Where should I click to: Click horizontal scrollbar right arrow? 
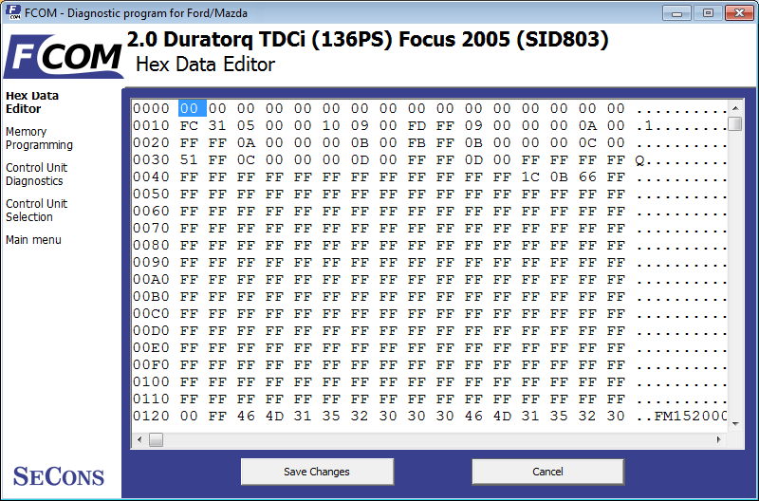pos(719,439)
